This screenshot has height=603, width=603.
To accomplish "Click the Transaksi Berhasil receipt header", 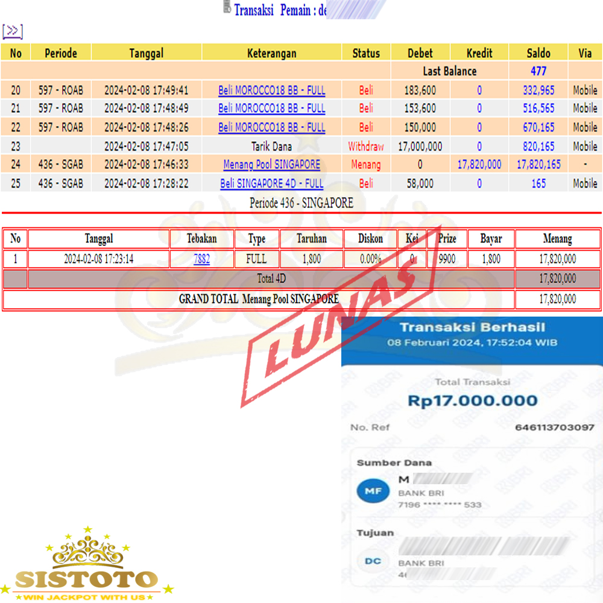I will 472,327.
